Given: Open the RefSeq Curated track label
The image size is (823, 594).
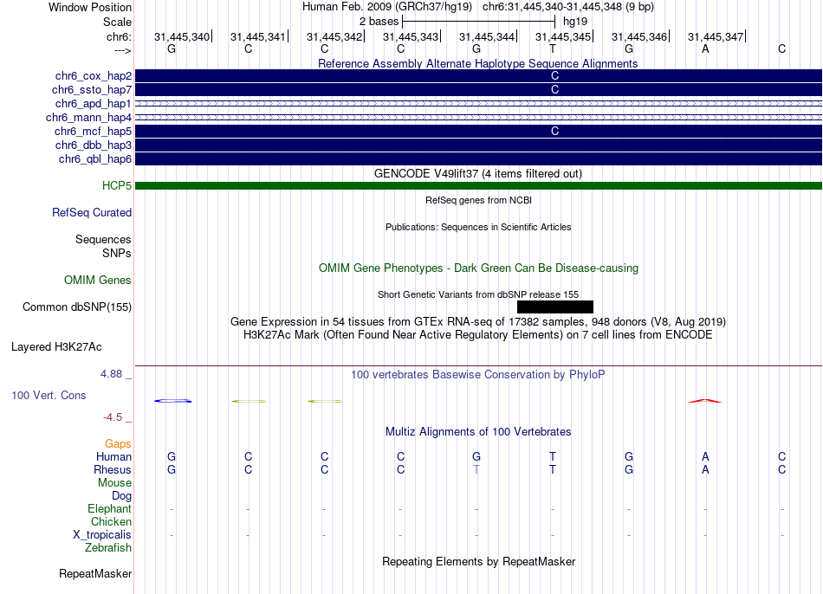Looking at the screenshot, I should coord(91,212).
